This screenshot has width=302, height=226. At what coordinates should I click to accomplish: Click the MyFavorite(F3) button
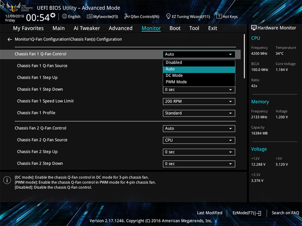102,16
